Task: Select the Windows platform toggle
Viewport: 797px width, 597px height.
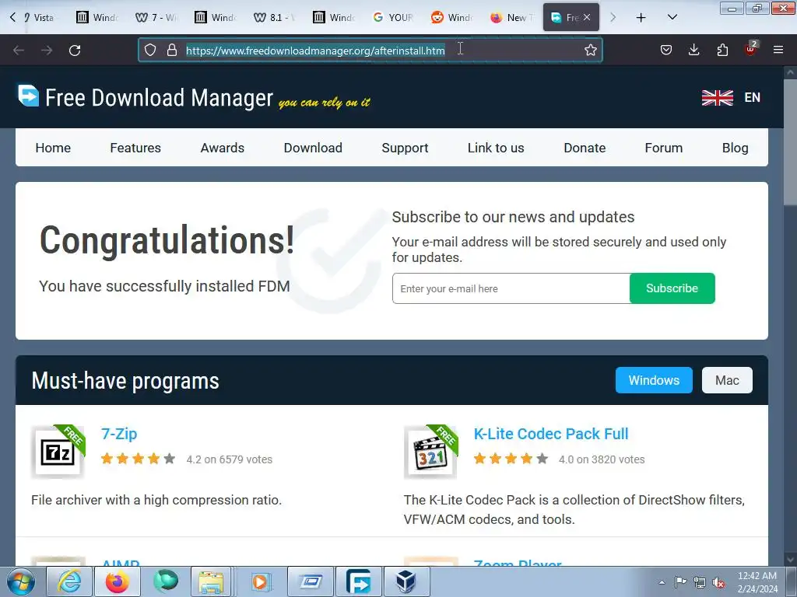Action: point(654,380)
